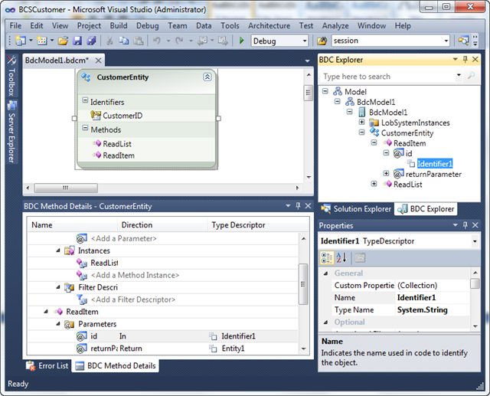Pin the BDC Explorer panel
Image resolution: width=490 pixels, height=396 pixels.
(x=465, y=59)
